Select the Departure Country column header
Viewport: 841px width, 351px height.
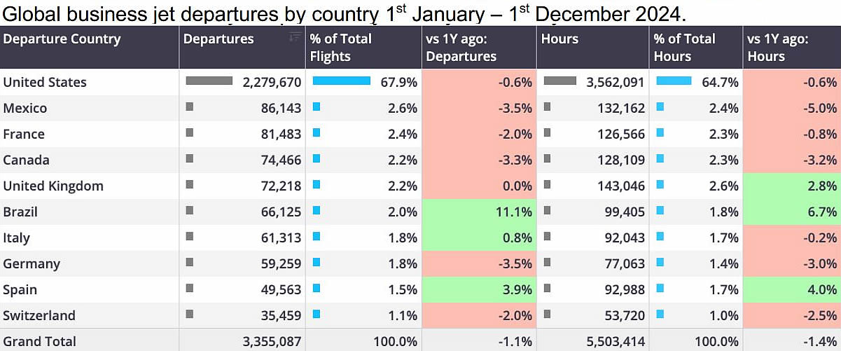62,39
